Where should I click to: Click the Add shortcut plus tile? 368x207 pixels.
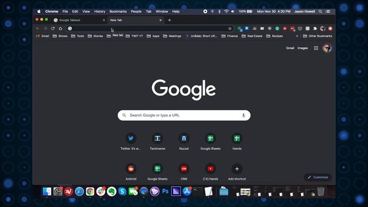tap(237, 172)
